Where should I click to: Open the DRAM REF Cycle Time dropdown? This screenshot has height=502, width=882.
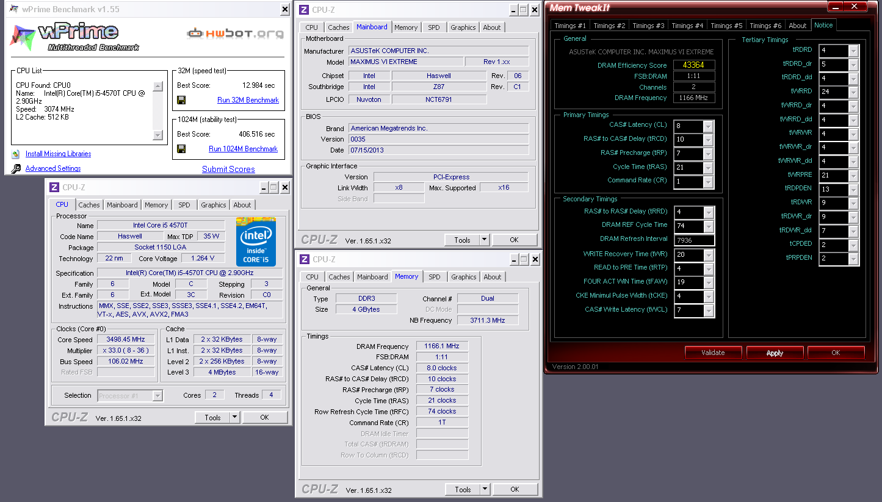coord(708,226)
